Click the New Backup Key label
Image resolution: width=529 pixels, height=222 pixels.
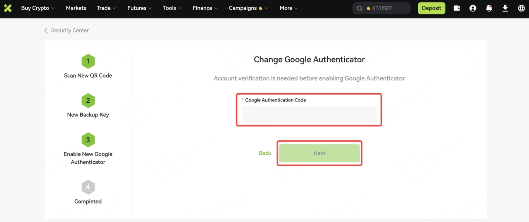pos(88,115)
